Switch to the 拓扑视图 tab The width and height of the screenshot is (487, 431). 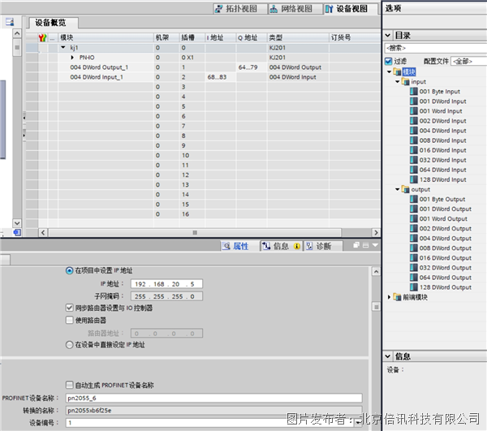(x=240, y=9)
